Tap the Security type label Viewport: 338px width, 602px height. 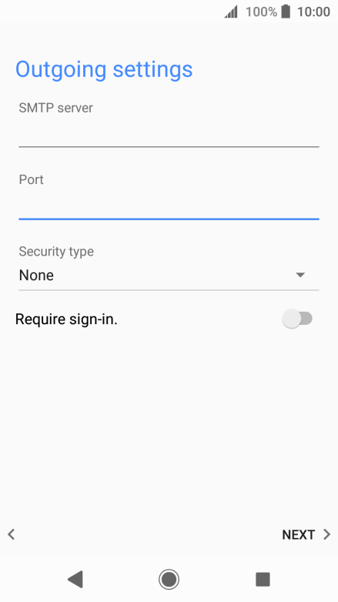tap(56, 252)
